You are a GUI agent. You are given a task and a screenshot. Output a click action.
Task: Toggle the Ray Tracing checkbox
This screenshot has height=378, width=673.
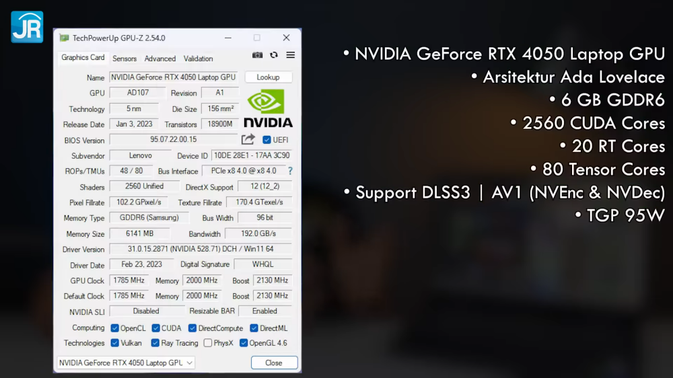(x=155, y=343)
